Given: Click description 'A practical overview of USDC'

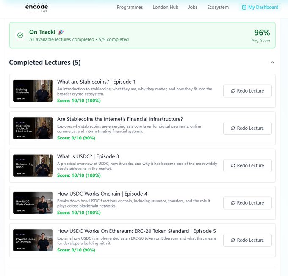Looking at the screenshot, I should tap(137, 166).
